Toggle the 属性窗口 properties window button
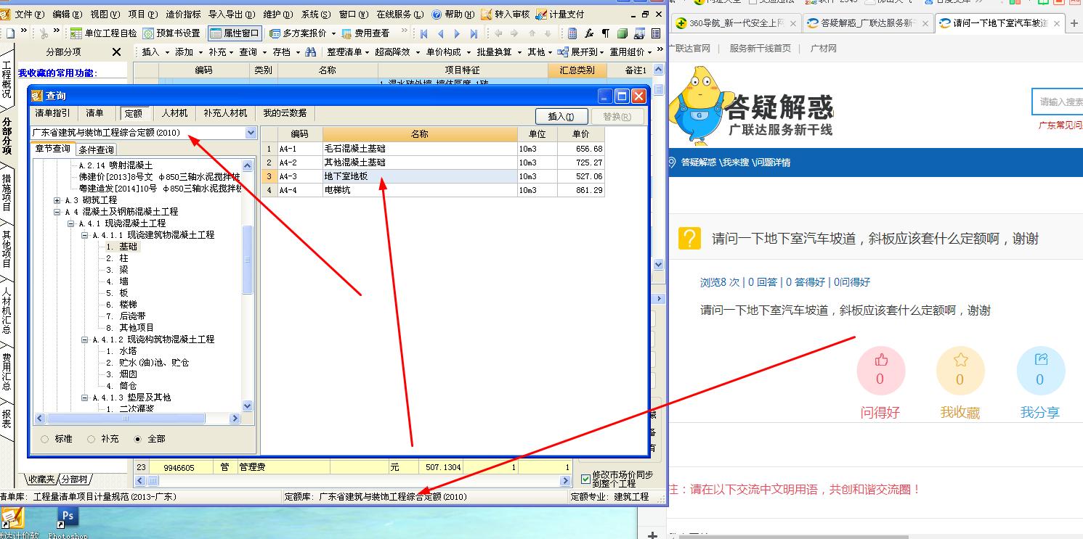The width and height of the screenshot is (1083, 539). [x=235, y=33]
